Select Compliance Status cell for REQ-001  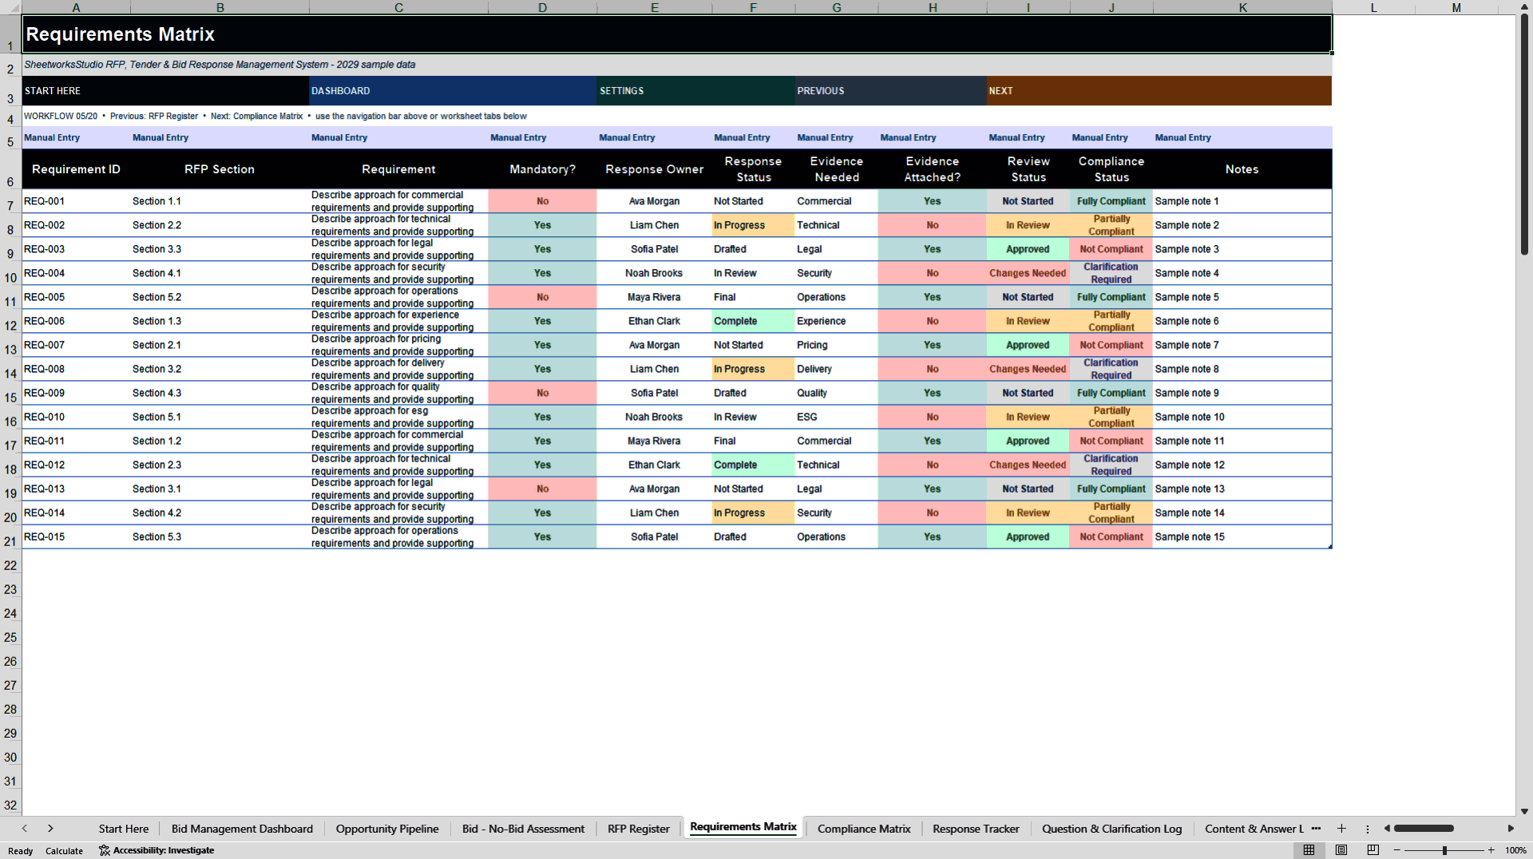[1111, 201]
